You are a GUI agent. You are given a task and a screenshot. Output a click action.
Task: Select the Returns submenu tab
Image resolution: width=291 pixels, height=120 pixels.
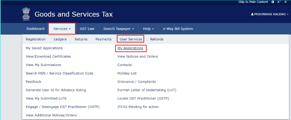click(x=81, y=39)
